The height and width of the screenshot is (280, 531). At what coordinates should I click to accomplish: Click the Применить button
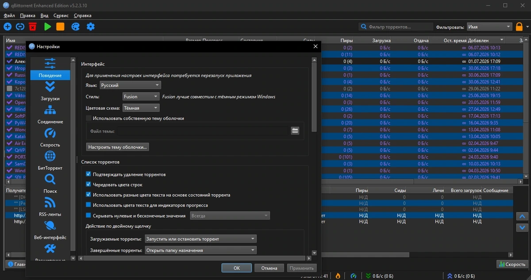(302, 268)
